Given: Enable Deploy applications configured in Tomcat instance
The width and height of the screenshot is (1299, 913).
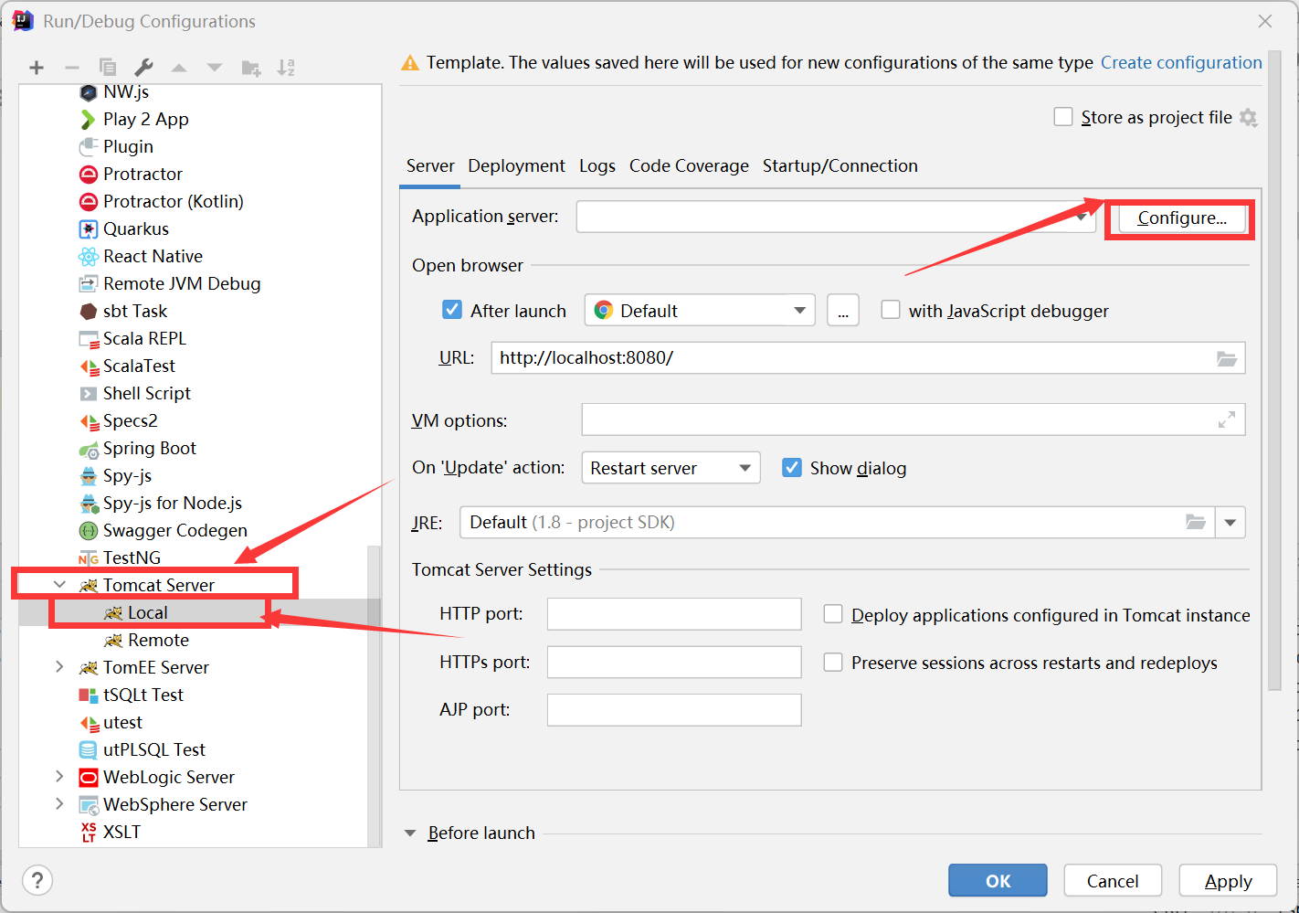Looking at the screenshot, I should pos(833,614).
